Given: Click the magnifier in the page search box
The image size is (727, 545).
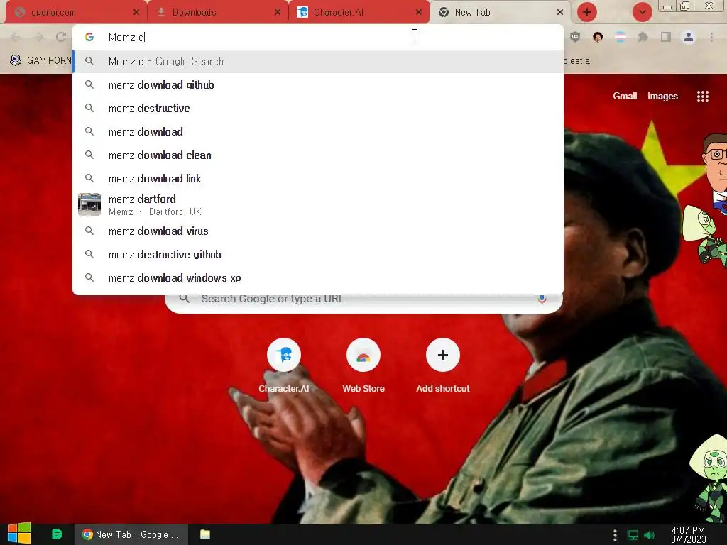Looking at the screenshot, I should pyautogui.click(x=185, y=299).
